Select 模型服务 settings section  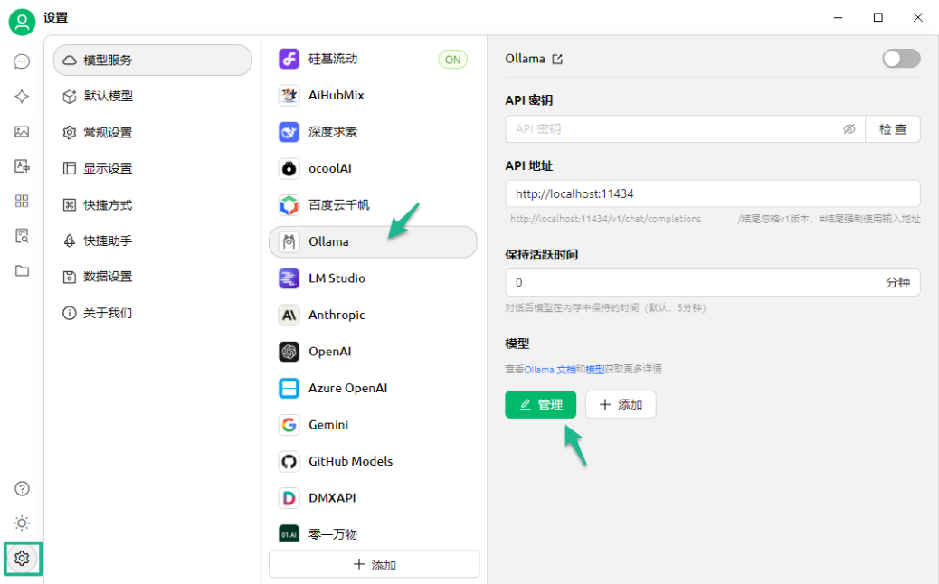153,61
